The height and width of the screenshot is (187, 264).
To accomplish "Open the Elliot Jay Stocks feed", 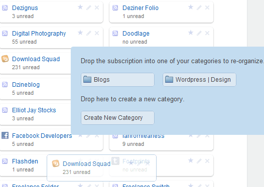I will (34, 110).
